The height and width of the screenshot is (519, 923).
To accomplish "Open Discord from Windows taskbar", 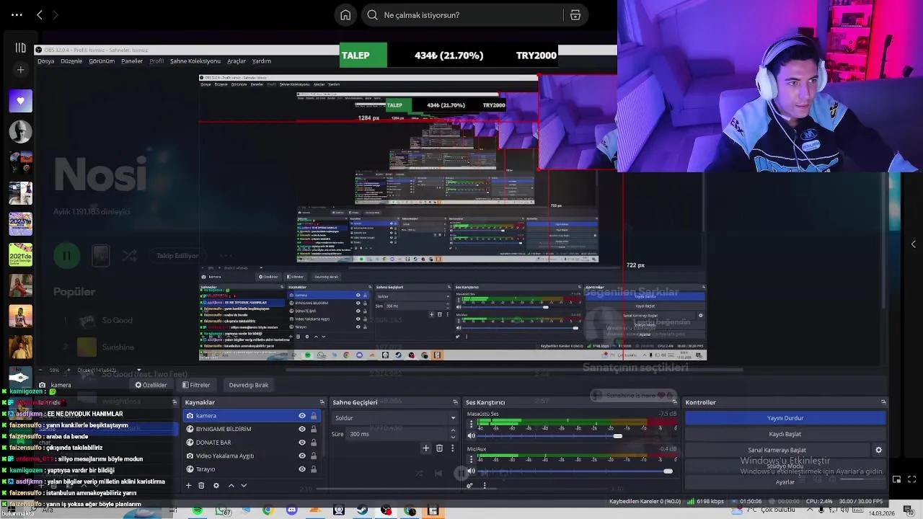I will pyautogui.click(x=291, y=510).
